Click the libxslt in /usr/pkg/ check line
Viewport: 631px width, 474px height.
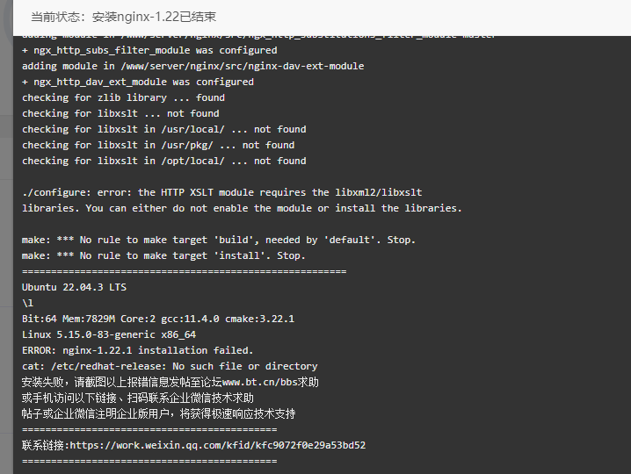[158, 145]
